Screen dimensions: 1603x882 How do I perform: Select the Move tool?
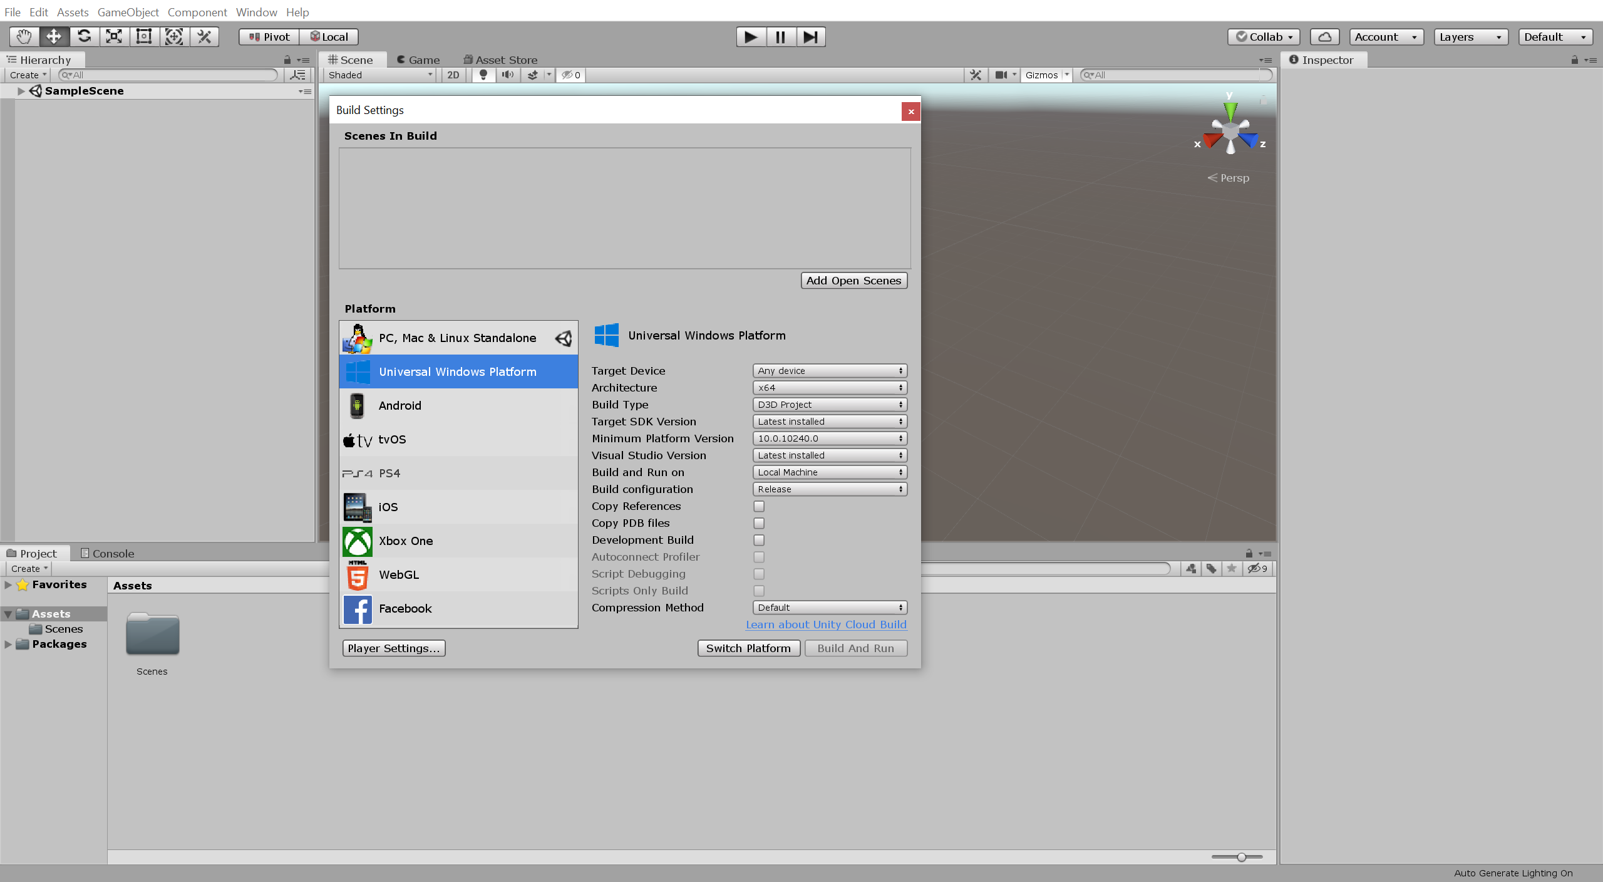point(54,37)
